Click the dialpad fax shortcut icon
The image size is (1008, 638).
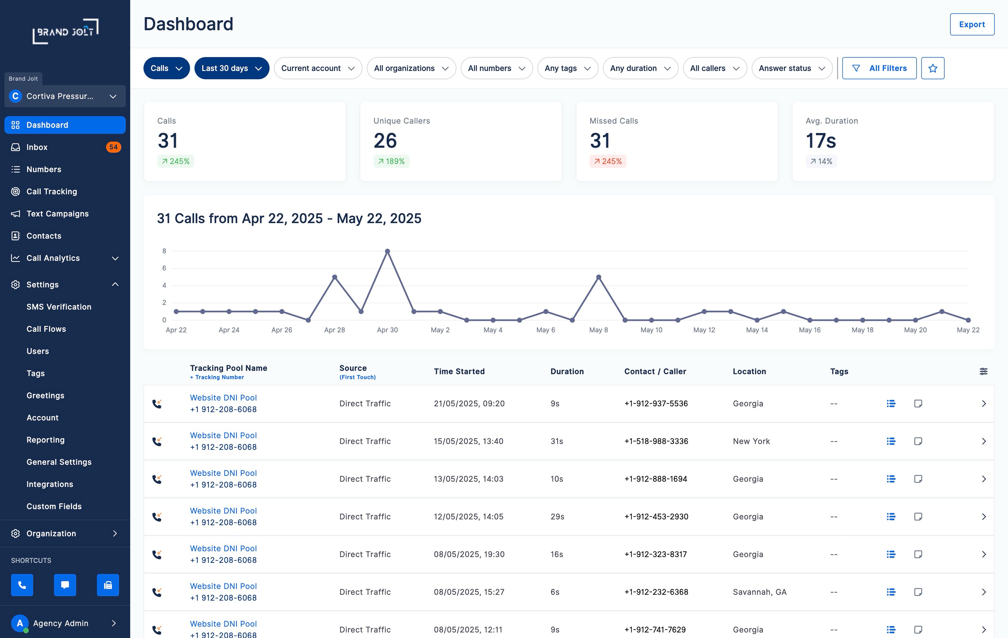pos(108,585)
